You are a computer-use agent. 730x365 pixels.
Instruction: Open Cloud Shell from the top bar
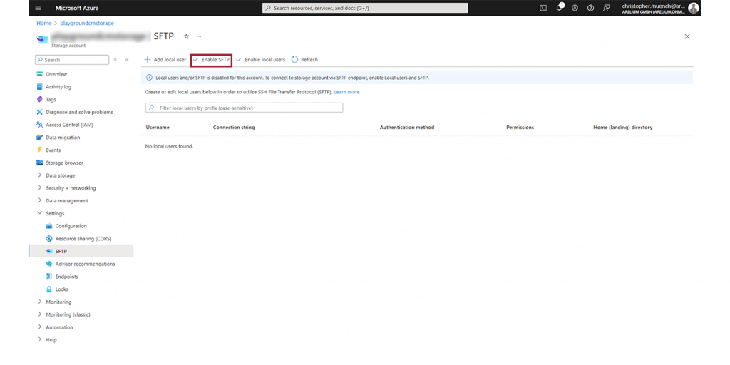click(x=543, y=8)
